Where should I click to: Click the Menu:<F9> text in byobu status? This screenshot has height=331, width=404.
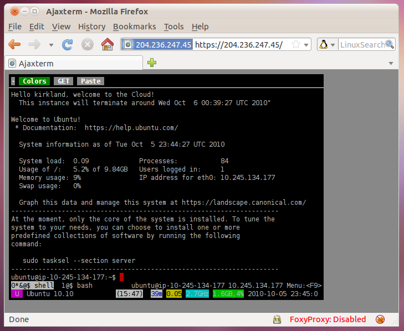[304, 286]
